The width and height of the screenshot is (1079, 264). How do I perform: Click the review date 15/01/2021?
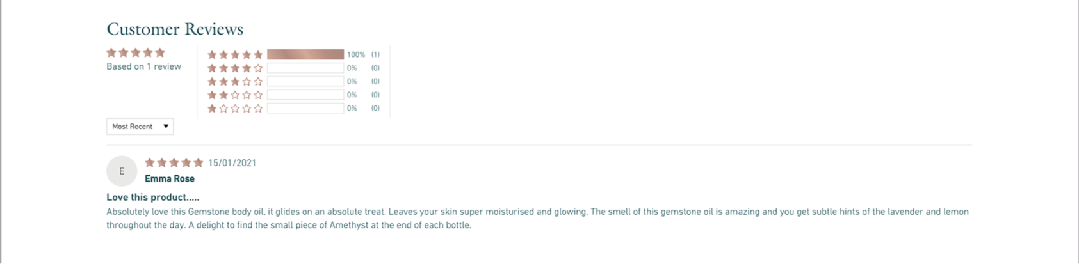pos(232,163)
